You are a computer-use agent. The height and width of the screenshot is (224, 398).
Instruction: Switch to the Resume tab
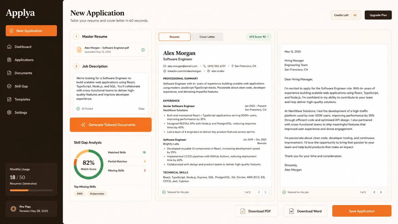[x=174, y=37]
